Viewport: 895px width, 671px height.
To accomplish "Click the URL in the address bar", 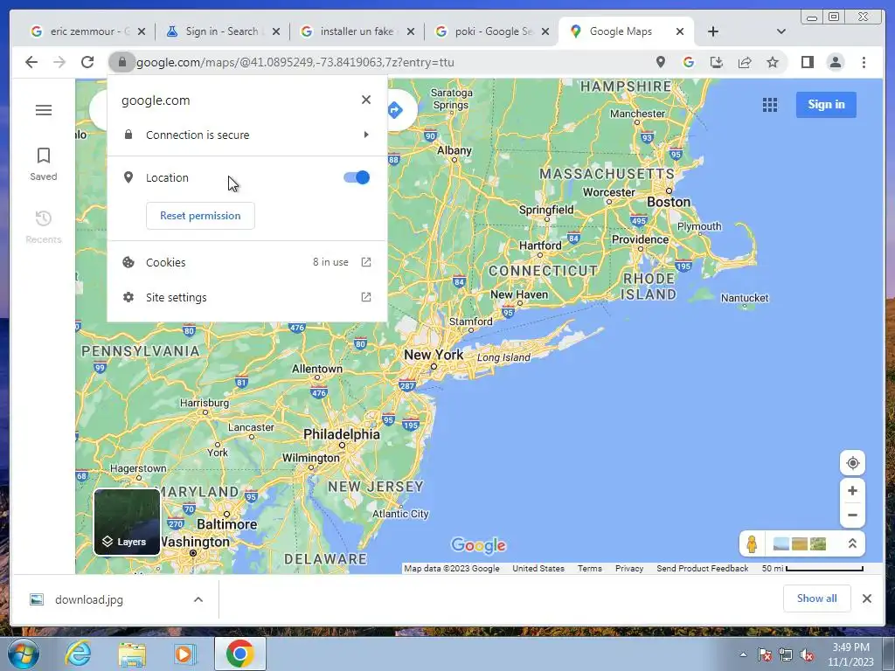I will click(x=295, y=62).
